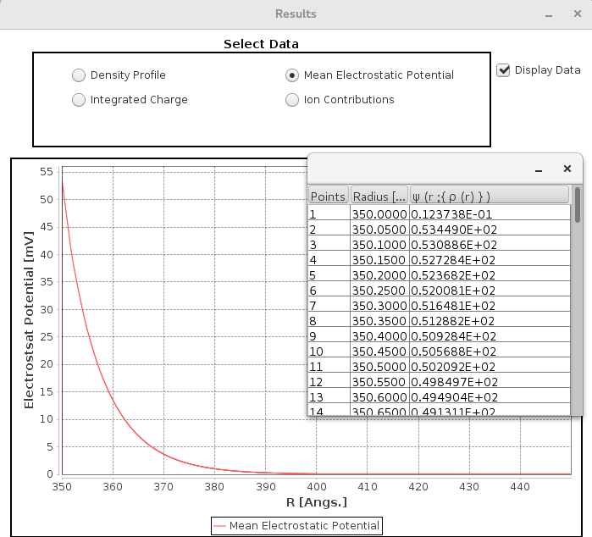
Task: Click the cell value 0.498497E+02
Action: pyautogui.click(x=490, y=381)
